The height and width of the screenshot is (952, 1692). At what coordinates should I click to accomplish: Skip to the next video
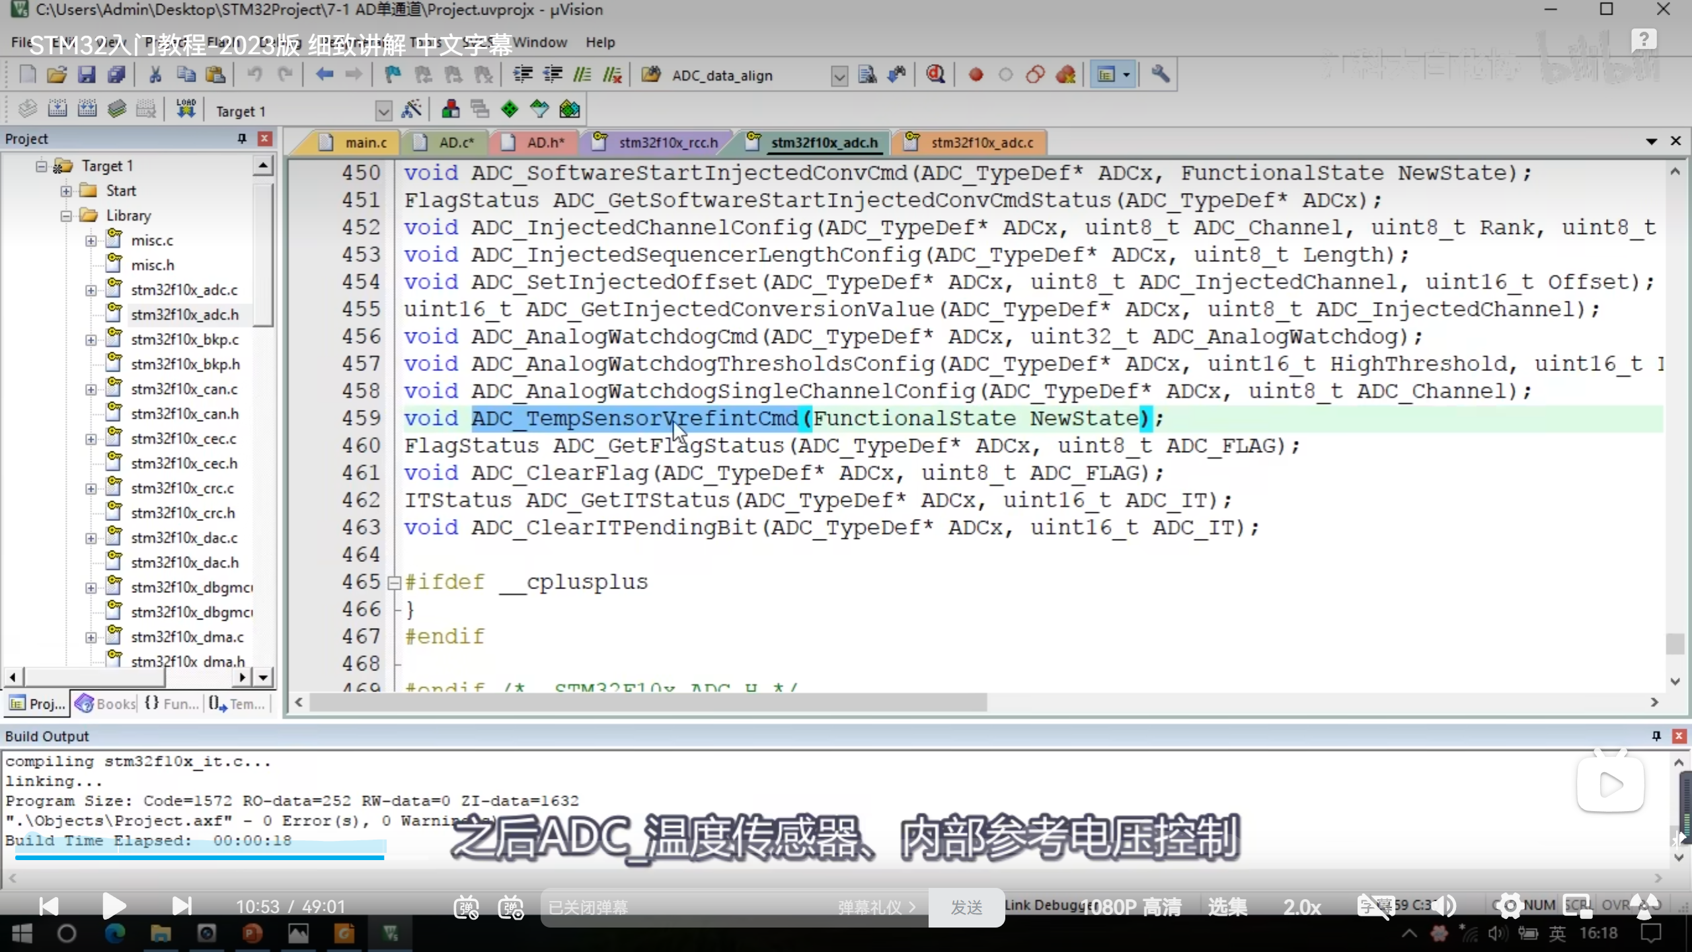(x=181, y=906)
